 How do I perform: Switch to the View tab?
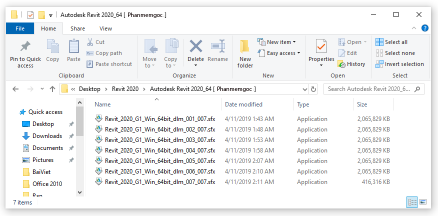pyautogui.click(x=105, y=28)
